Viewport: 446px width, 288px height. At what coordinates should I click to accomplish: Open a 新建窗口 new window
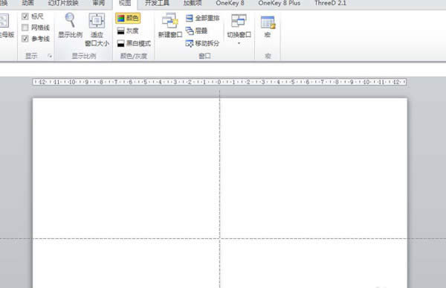coord(169,25)
